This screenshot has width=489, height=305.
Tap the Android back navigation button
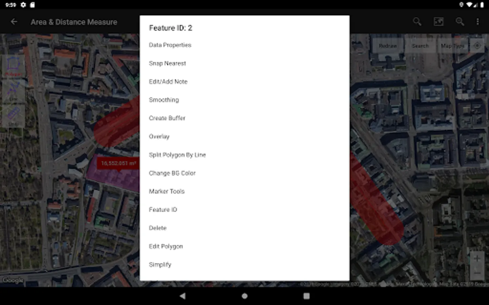[183, 296]
